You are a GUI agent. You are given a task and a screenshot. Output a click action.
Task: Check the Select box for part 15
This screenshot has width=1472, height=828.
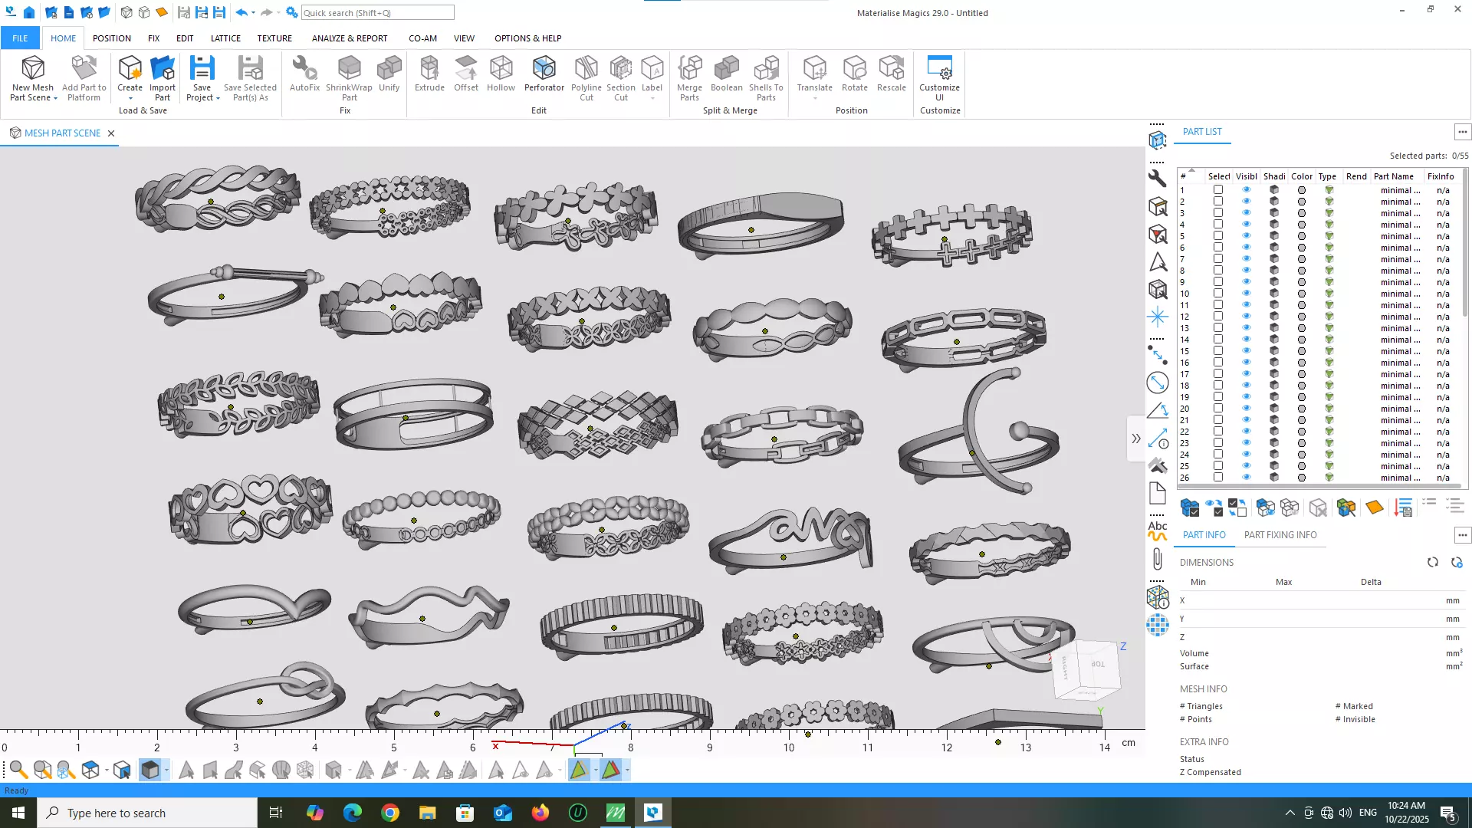[x=1217, y=350]
